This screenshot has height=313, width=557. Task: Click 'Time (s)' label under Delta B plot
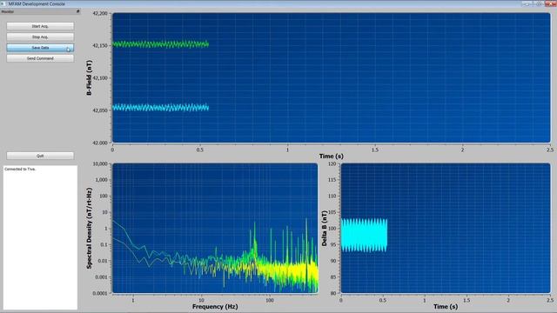pyautogui.click(x=446, y=306)
